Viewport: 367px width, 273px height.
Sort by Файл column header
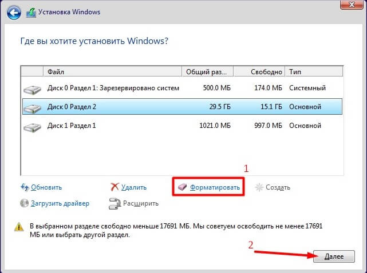(112, 72)
